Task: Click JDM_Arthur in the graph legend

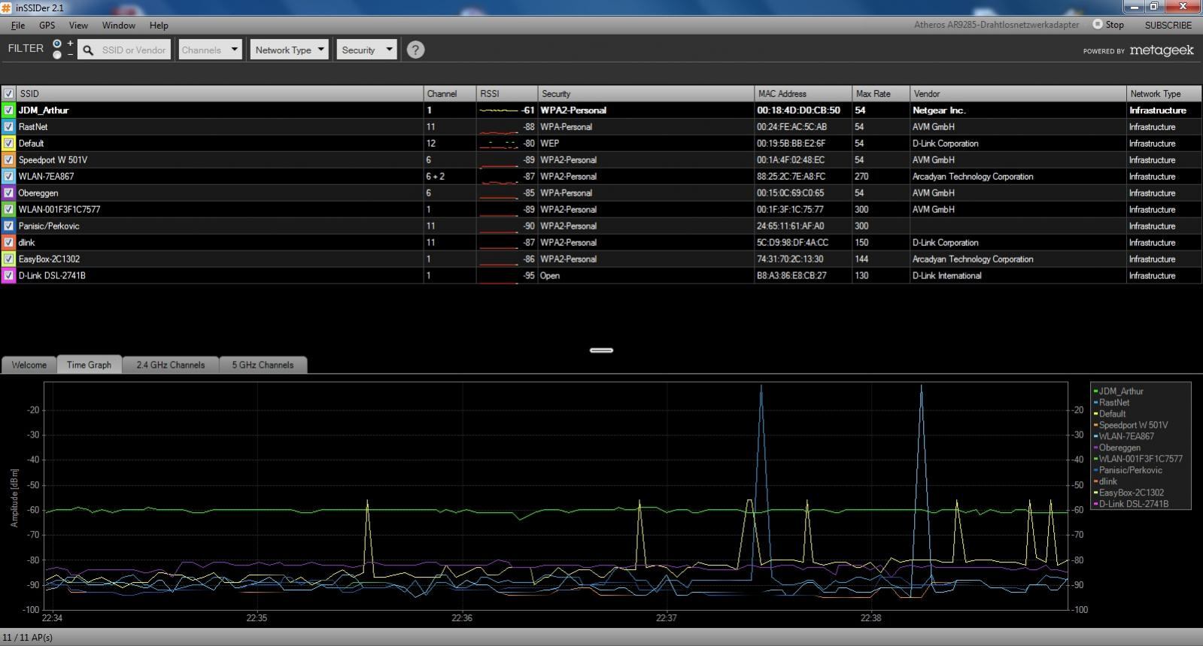Action: pyautogui.click(x=1120, y=391)
